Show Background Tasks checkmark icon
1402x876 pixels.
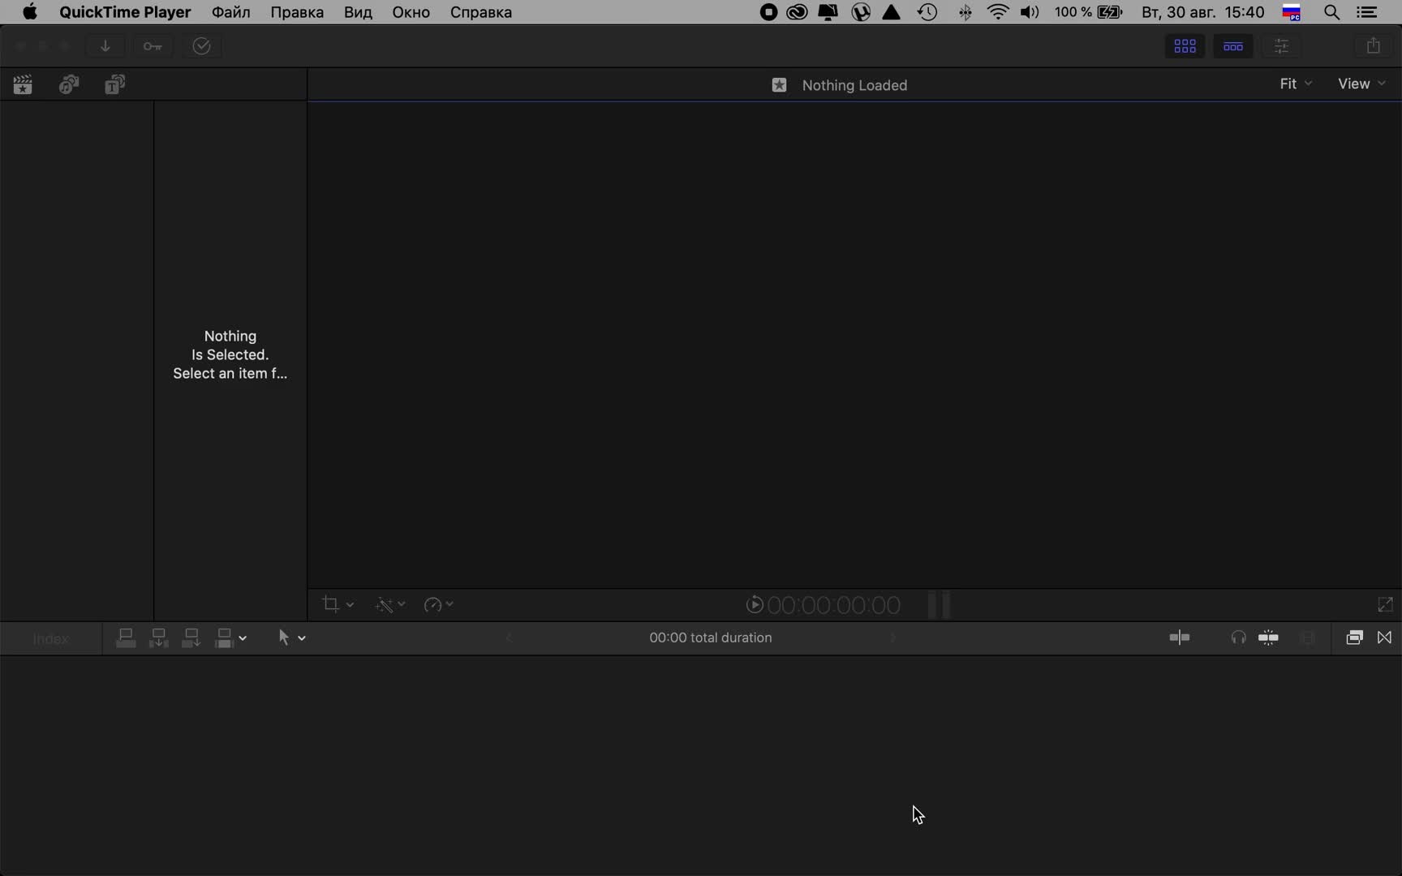click(201, 46)
